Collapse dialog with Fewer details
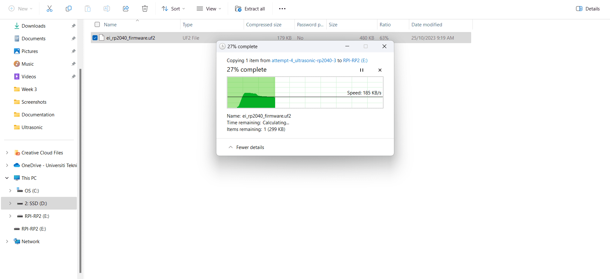Screen dimensions: 610x279 [x=246, y=147]
